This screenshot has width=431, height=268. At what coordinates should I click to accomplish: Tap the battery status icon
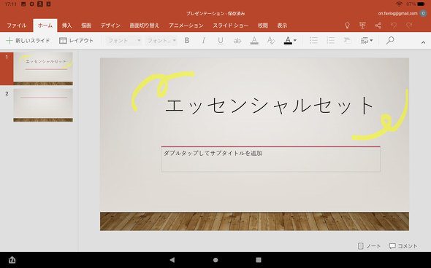coord(421,4)
